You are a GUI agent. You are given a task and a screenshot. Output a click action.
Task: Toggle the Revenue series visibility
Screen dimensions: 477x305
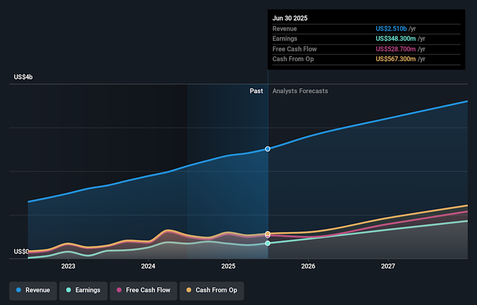[x=33, y=290]
